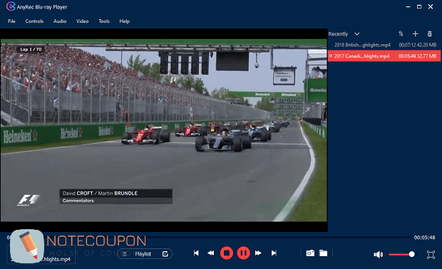The image size is (442, 269).
Task: Skip to the previous track
Action: [x=196, y=253]
